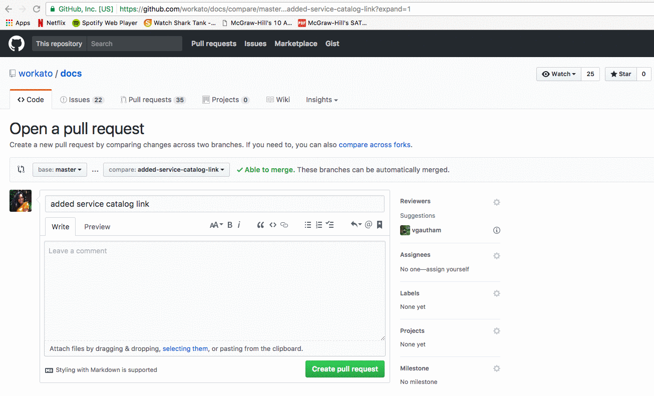
Task: Switch to the Preview tab
Action: 97,227
